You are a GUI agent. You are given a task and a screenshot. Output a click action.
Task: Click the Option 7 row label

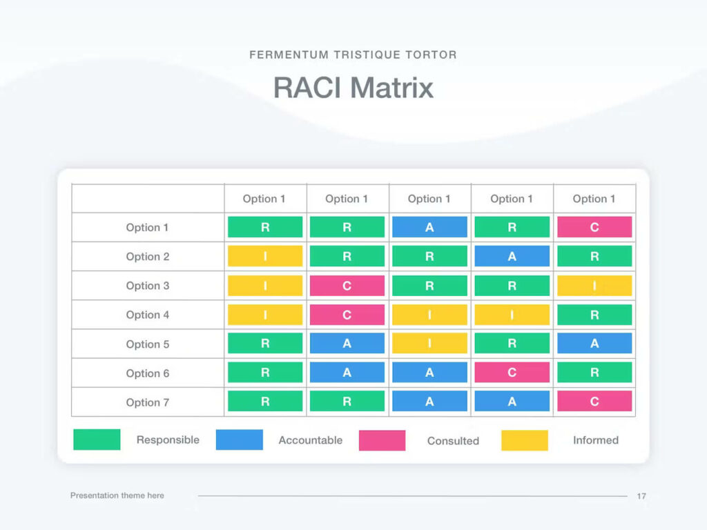(147, 402)
